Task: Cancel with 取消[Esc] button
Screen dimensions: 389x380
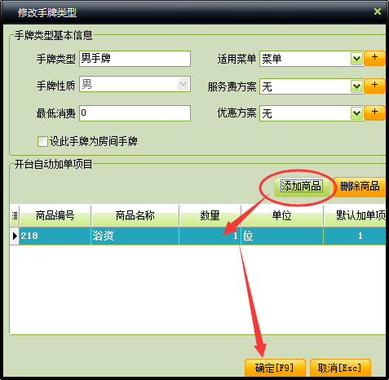Action: pyautogui.click(x=340, y=368)
